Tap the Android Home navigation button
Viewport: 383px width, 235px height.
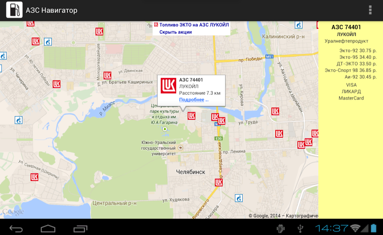[48, 229]
